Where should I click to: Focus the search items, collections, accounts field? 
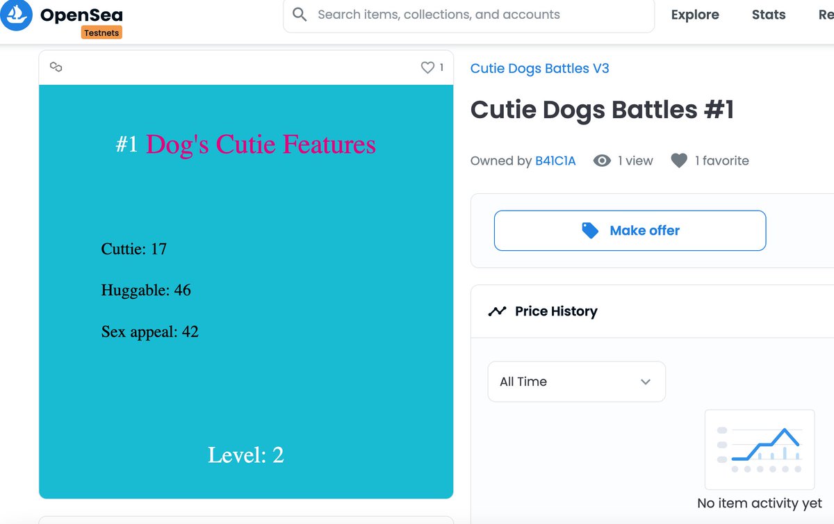[x=469, y=15]
